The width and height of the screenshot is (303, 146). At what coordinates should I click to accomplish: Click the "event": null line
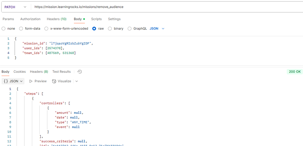pos(67,127)
